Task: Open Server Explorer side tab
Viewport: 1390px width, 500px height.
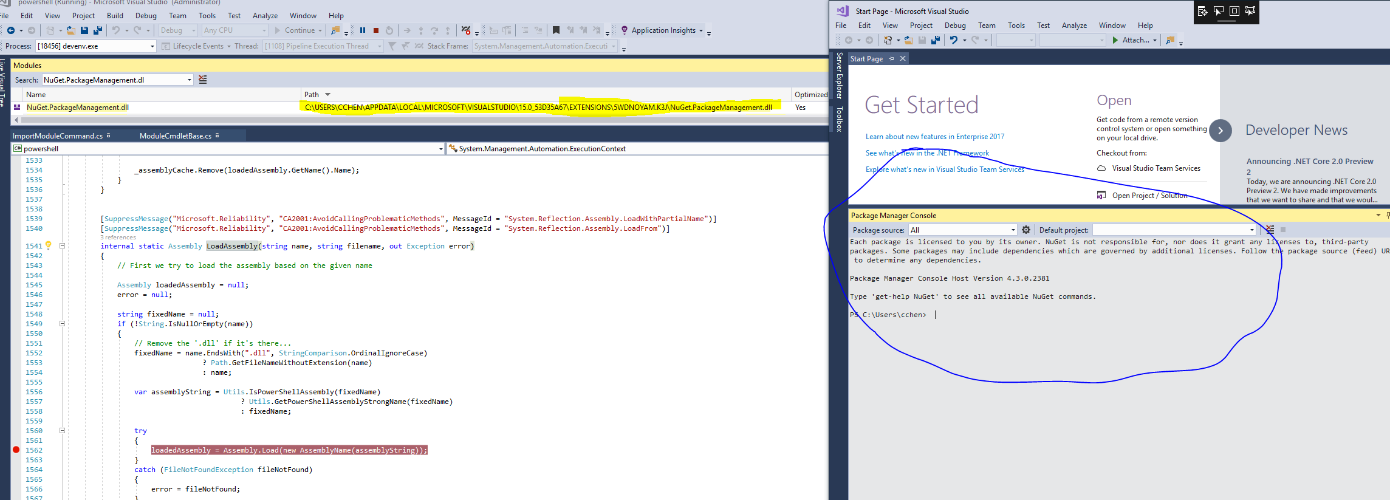Action: 839,76
